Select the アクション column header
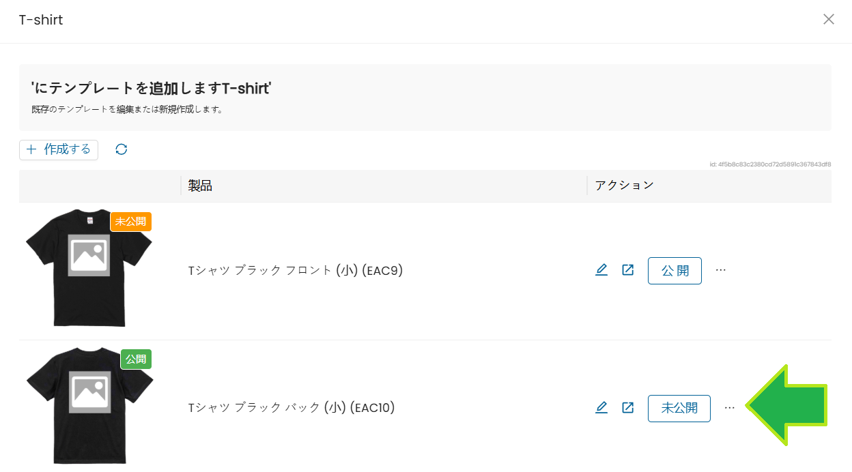 click(624, 186)
